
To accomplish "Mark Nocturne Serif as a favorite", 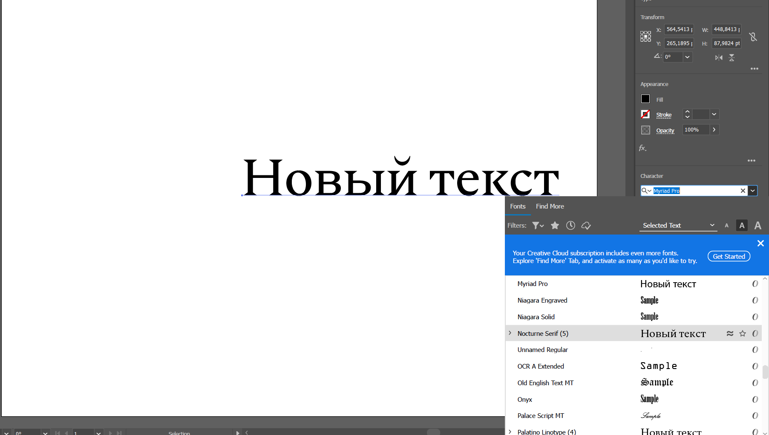I will coord(743,333).
